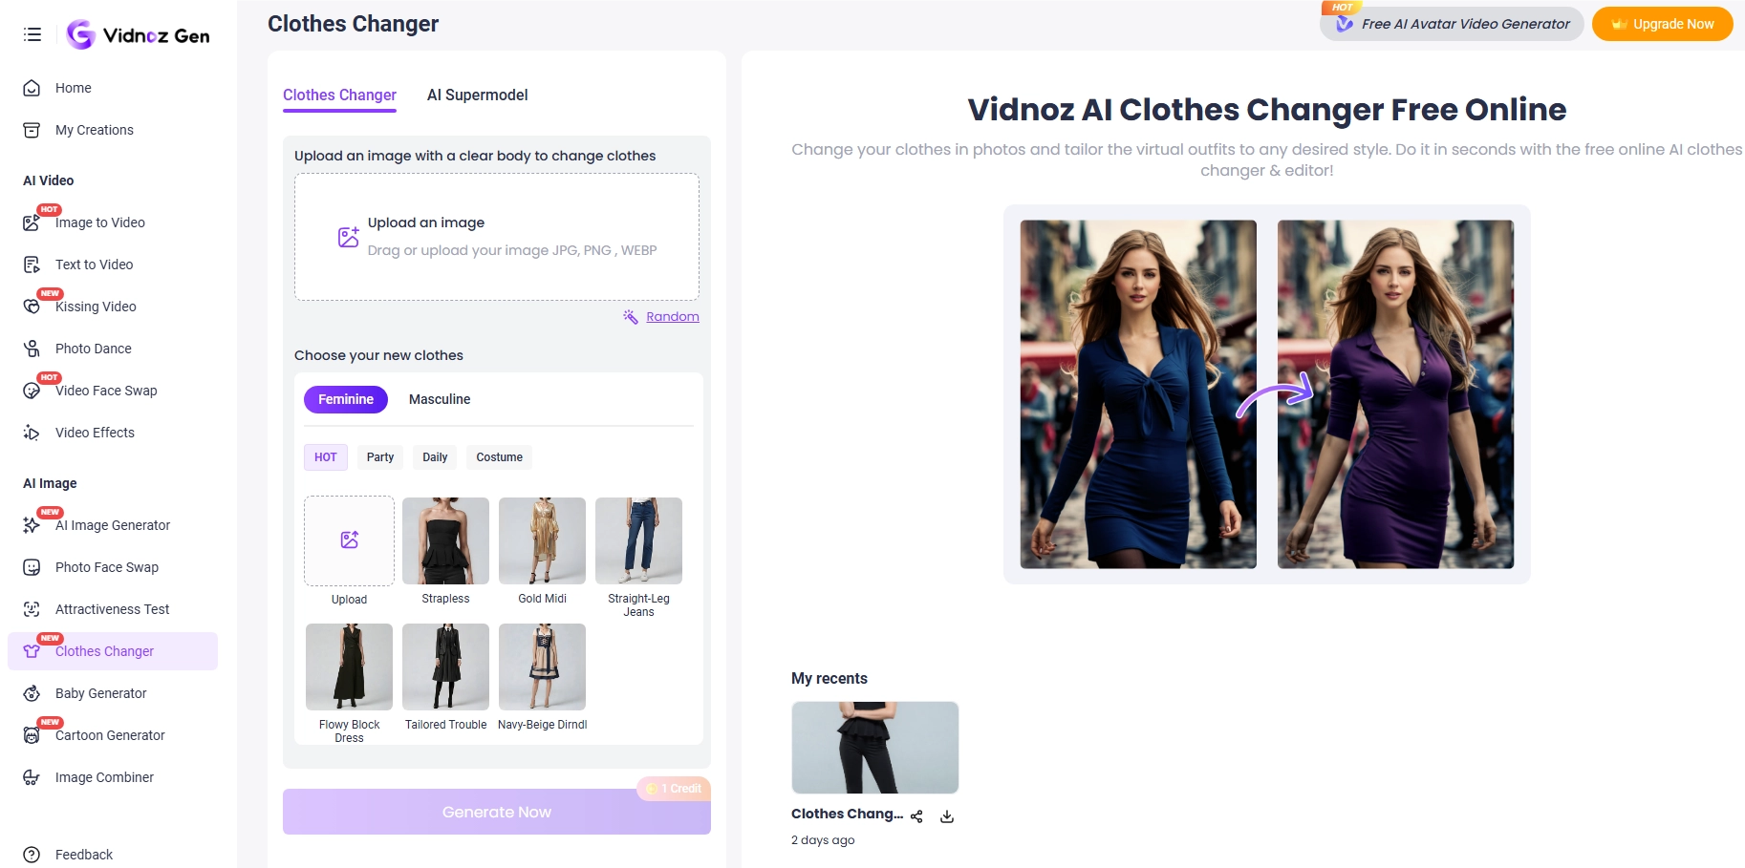Viewport: 1745px width, 868px height.
Task: Select the Party clothes category
Action: [379, 456]
